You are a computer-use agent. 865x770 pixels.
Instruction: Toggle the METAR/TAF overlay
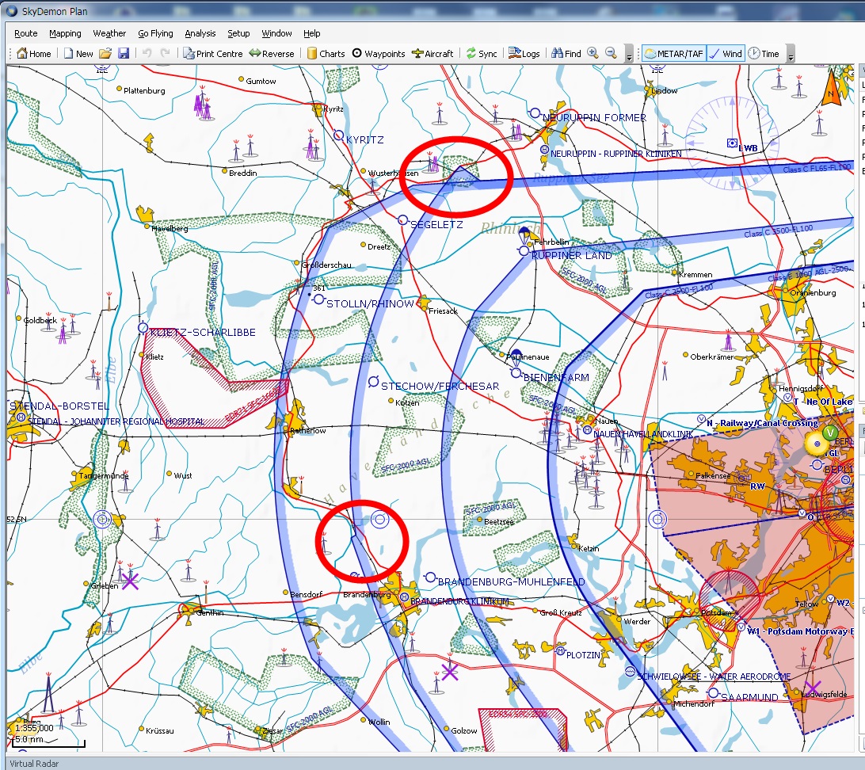673,54
